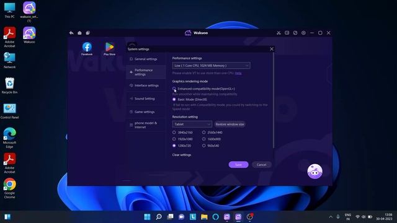The image size is (397, 223).
Task: Open the Help link about enabling VT
Action: [238, 73]
